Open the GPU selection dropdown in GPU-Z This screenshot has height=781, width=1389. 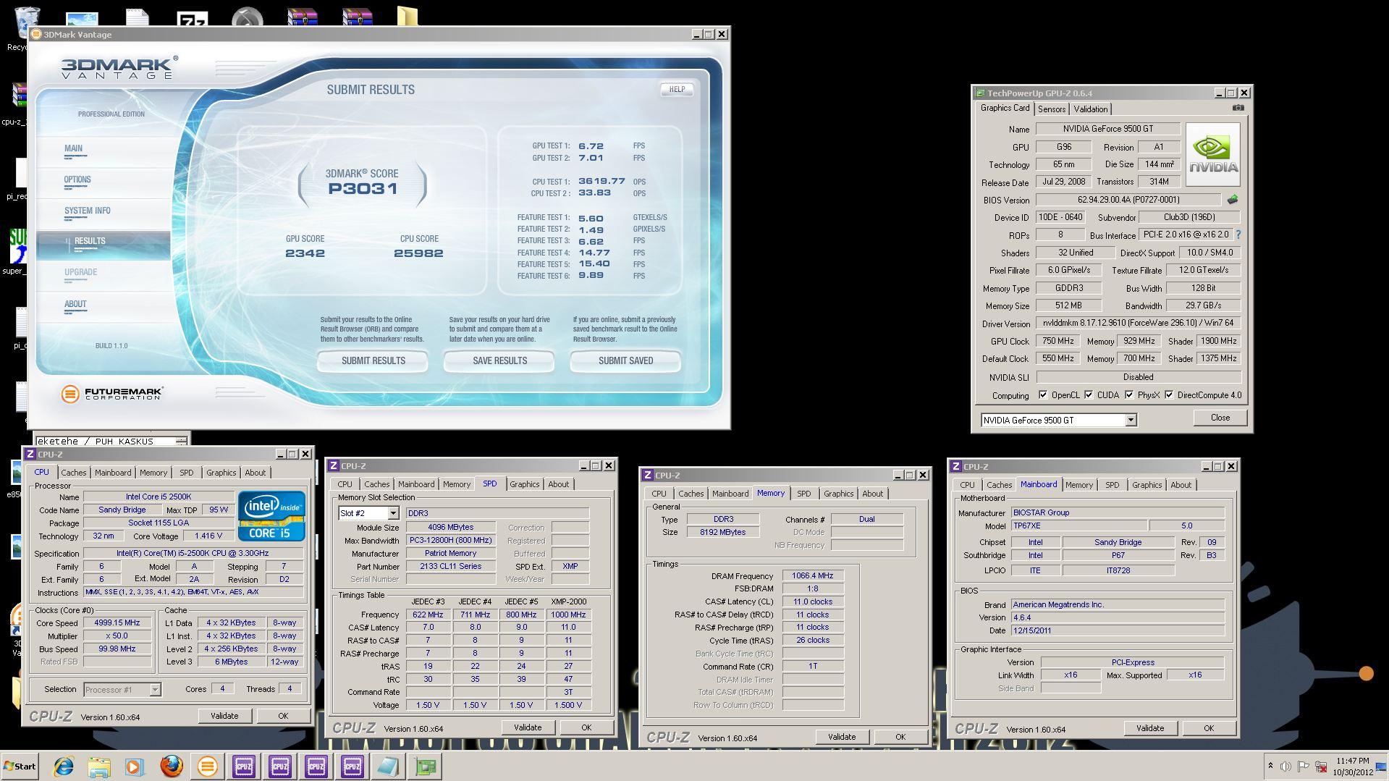[x=1131, y=420]
